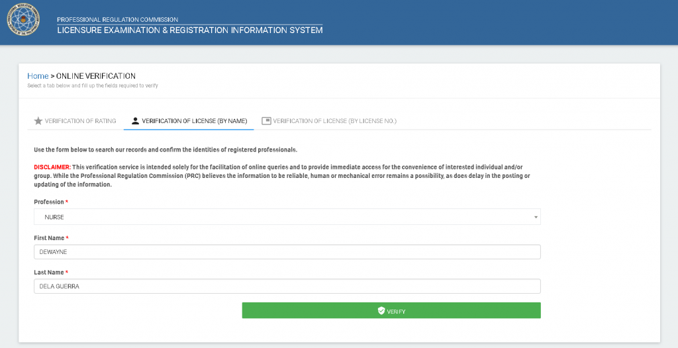Image resolution: width=678 pixels, height=348 pixels.
Task: Open the Verification of License (By License No.) tab
Action: (x=329, y=121)
